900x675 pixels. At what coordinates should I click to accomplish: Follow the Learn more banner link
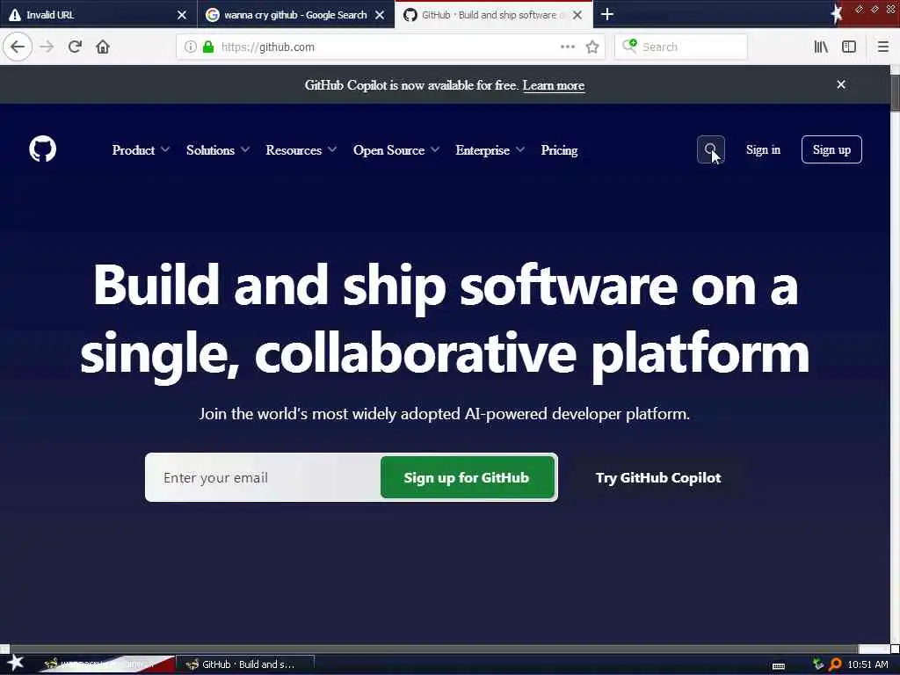554,85
